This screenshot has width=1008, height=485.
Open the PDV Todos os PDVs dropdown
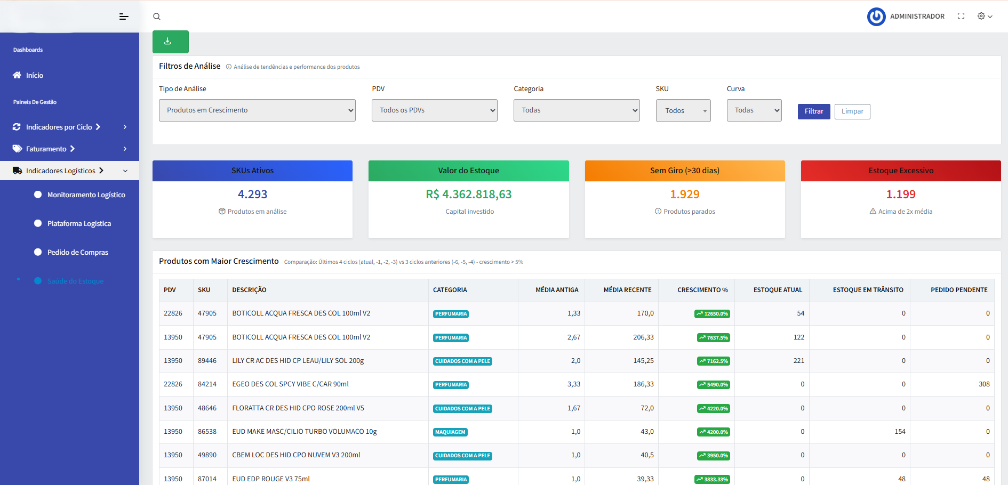click(x=435, y=110)
